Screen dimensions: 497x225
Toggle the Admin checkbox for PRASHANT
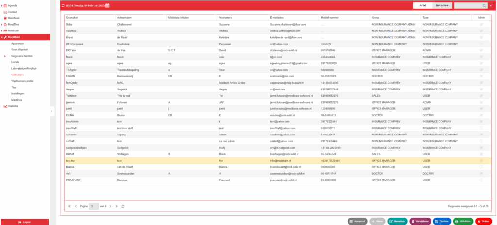tap(481, 180)
